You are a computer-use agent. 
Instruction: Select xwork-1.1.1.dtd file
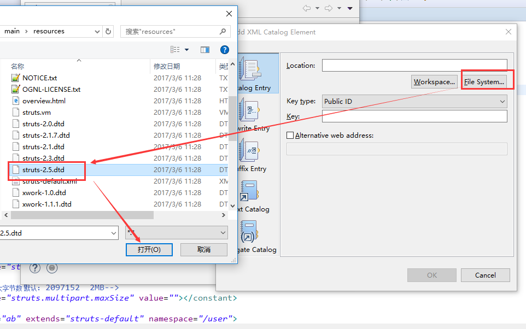pyautogui.click(x=46, y=204)
